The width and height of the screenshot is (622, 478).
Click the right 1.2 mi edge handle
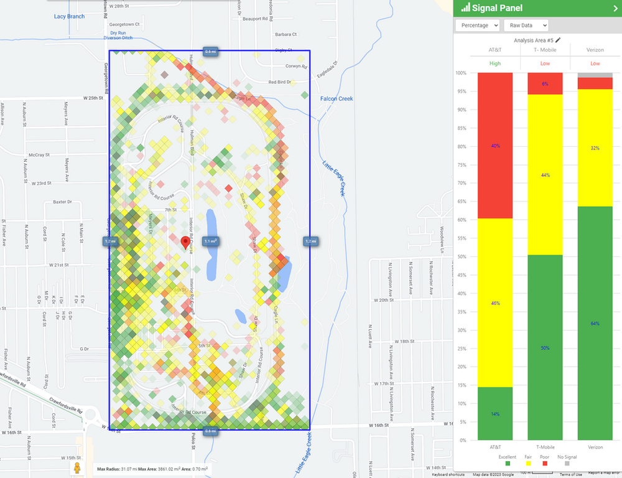310,241
